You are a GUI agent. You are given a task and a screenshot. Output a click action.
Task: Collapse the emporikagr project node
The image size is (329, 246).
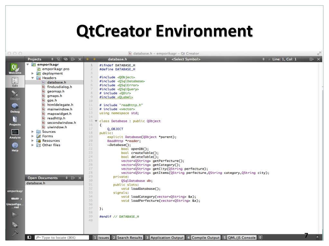[28, 64]
